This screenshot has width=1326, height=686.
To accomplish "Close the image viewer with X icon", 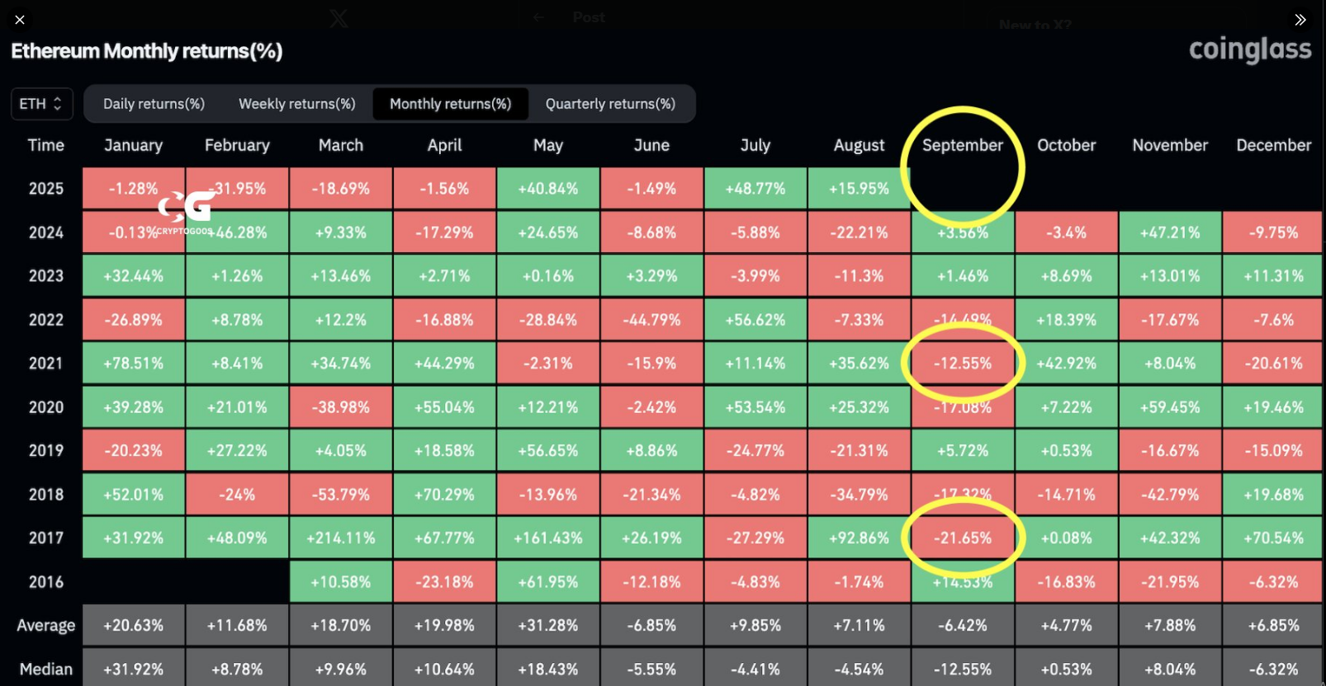I will (x=20, y=19).
